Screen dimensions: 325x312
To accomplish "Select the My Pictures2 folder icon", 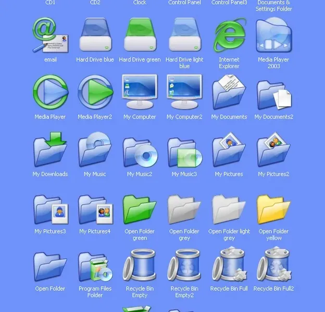I will click(273, 149).
